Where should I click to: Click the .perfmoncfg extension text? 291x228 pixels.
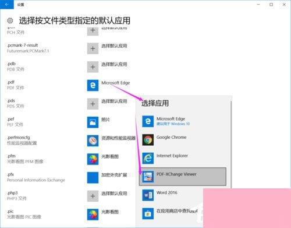pos(19,138)
